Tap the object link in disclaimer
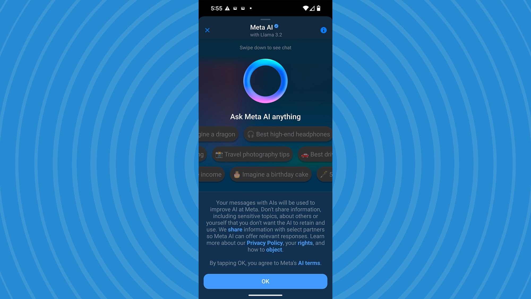Image resolution: width=531 pixels, height=299 pixels. click(273, 250)
